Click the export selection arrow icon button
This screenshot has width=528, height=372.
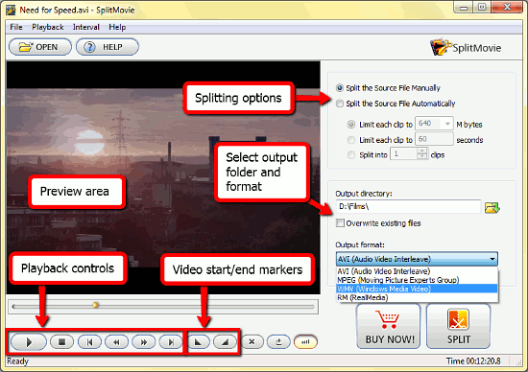click(x=278, y=342)
